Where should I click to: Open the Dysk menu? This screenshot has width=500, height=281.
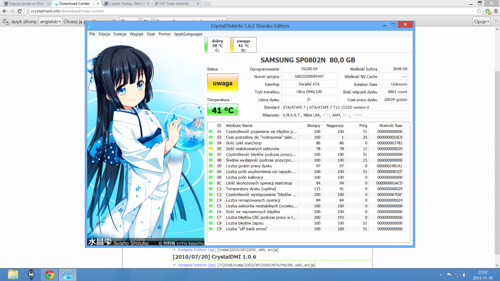pyautogui.click(x=151, y=34)
